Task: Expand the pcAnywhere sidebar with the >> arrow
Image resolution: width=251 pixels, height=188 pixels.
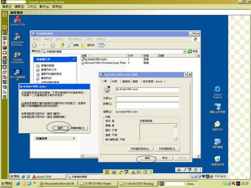Action: tap(5, 14)
